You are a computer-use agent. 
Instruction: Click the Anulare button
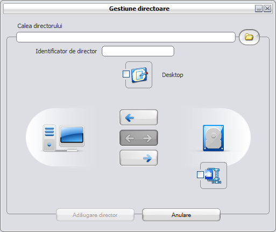coord(181,215)
